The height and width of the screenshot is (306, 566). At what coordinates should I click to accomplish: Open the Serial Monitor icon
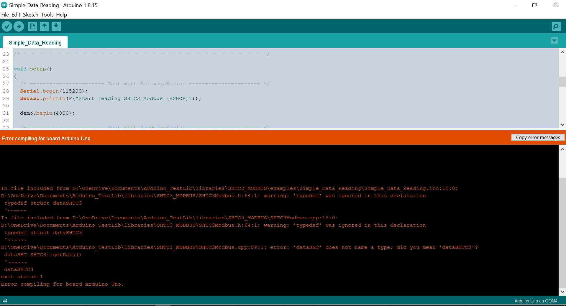556,26
